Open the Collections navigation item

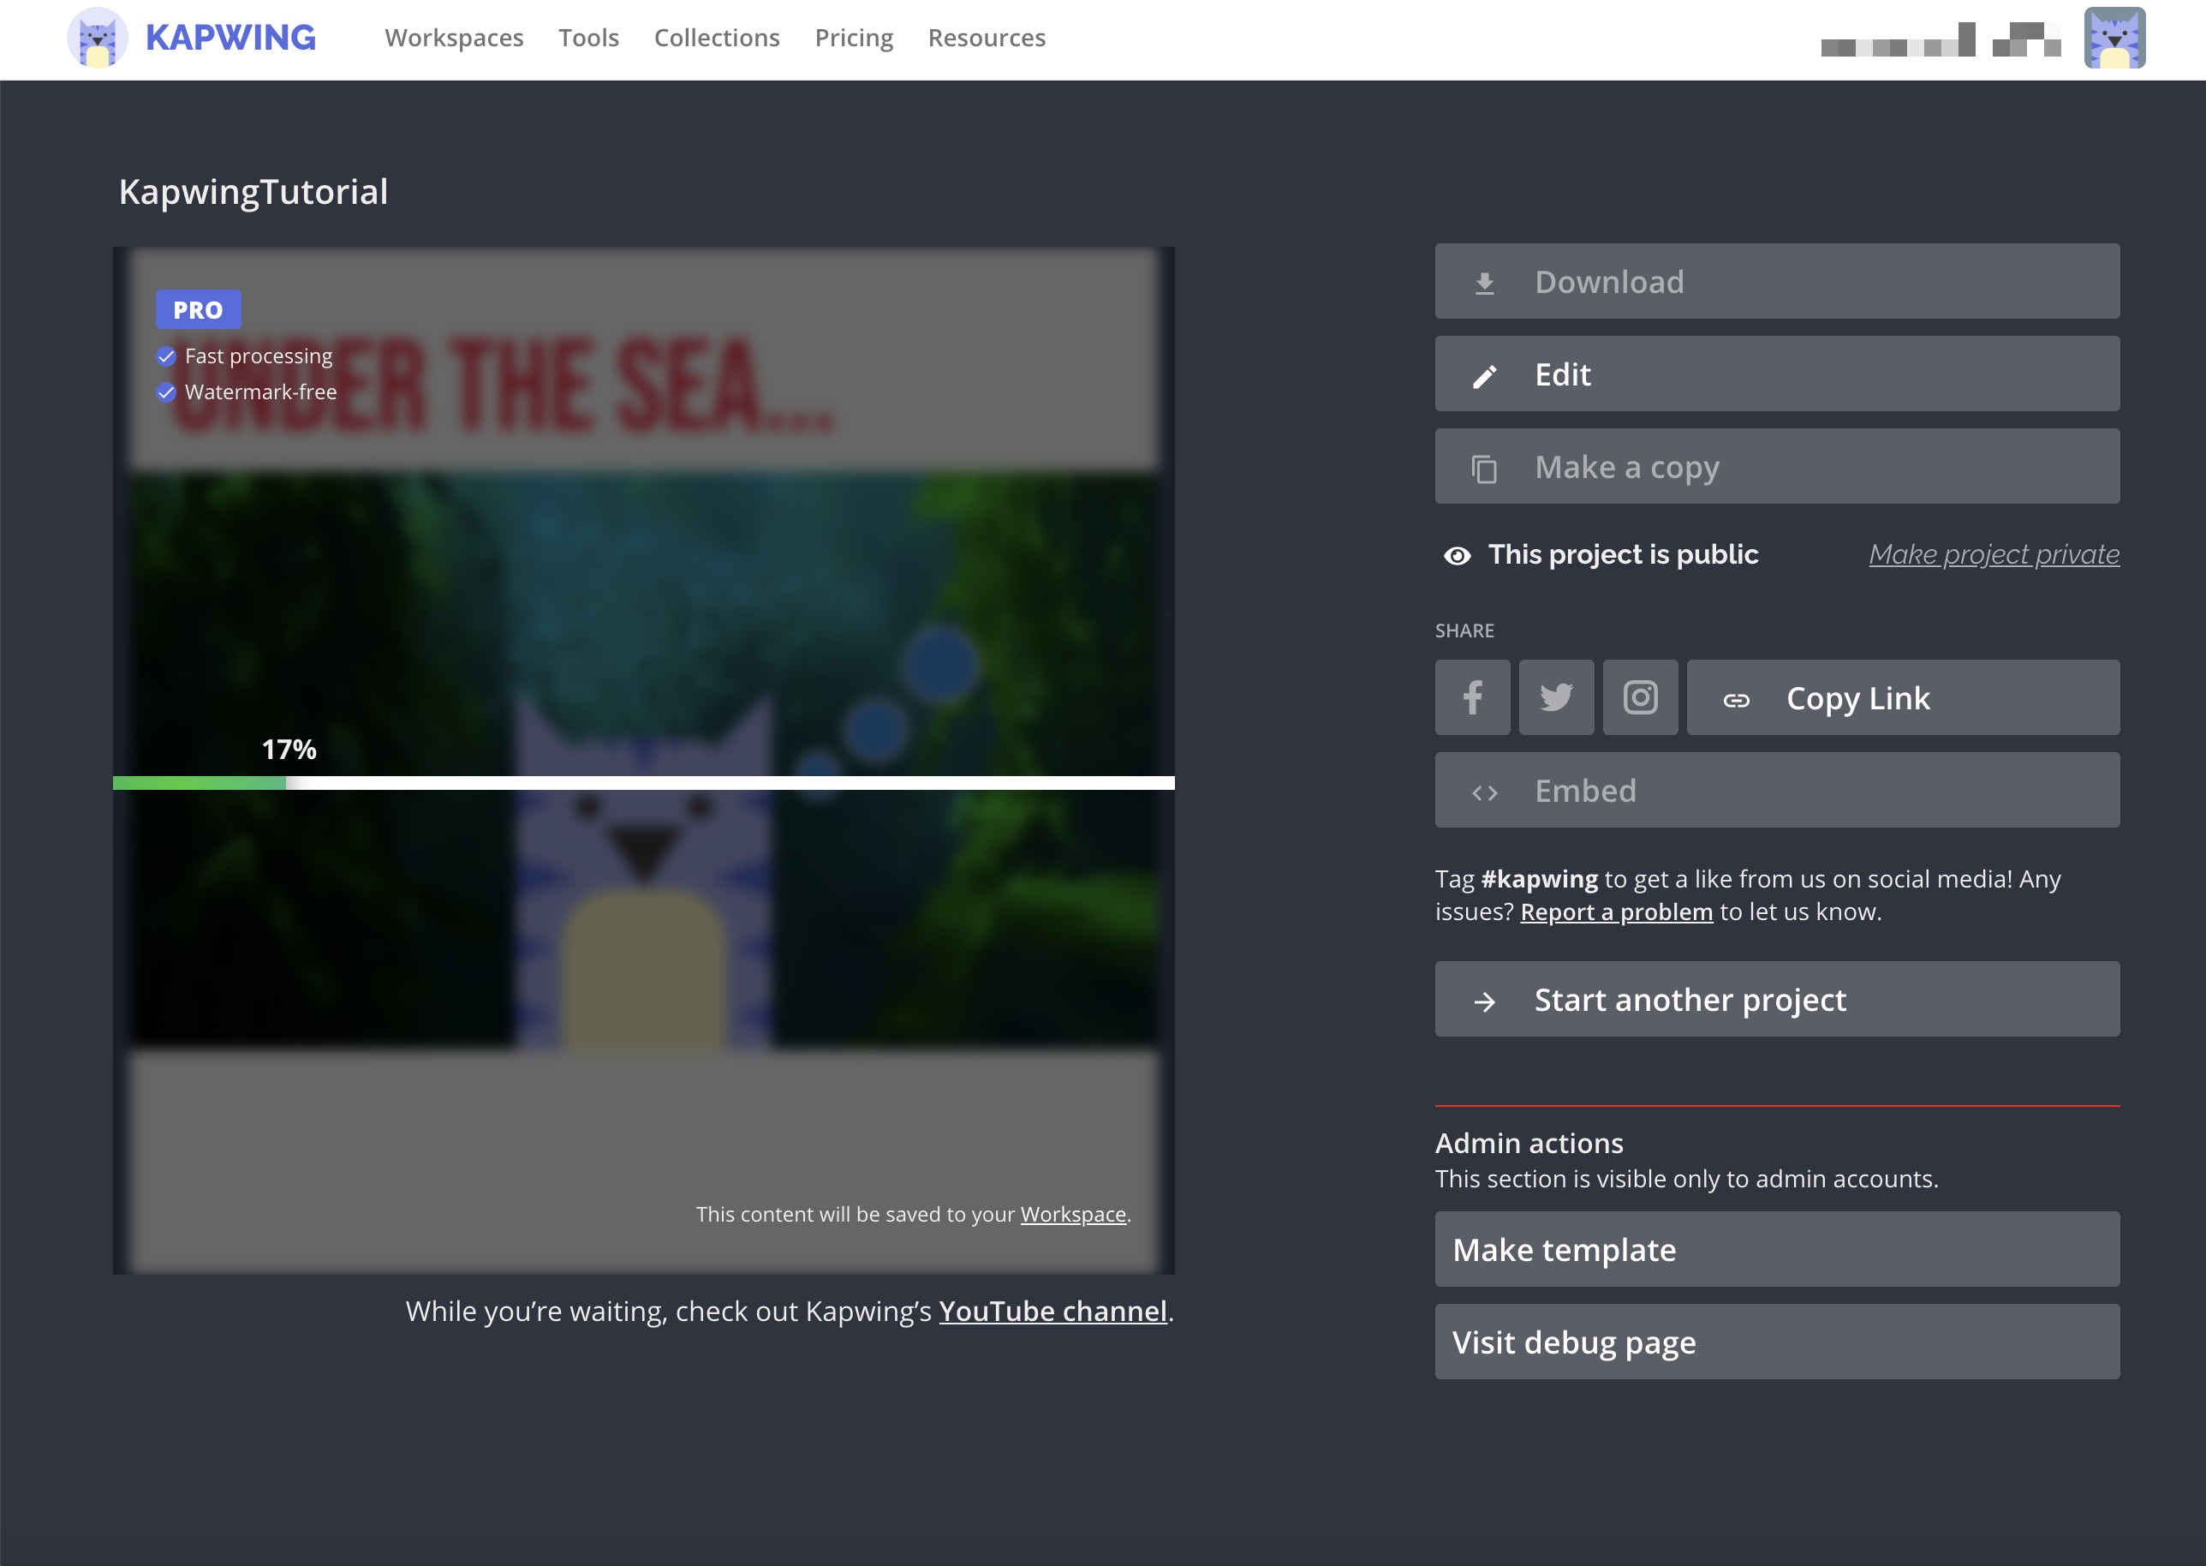[716, 39]
